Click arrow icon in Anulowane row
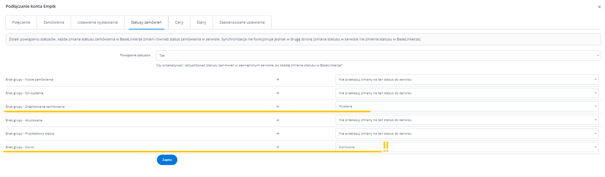 tap(278, 120)
